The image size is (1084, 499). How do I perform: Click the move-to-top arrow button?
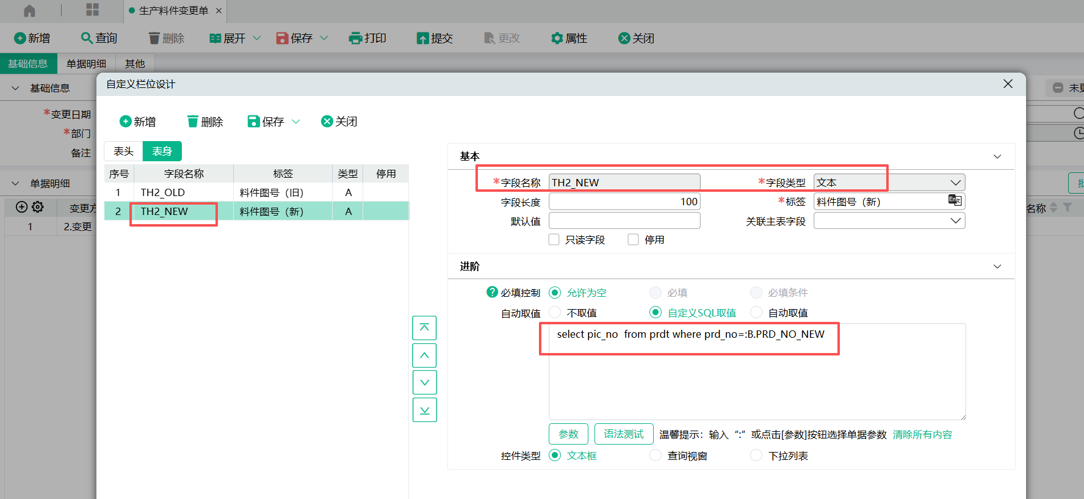[424, 328]
